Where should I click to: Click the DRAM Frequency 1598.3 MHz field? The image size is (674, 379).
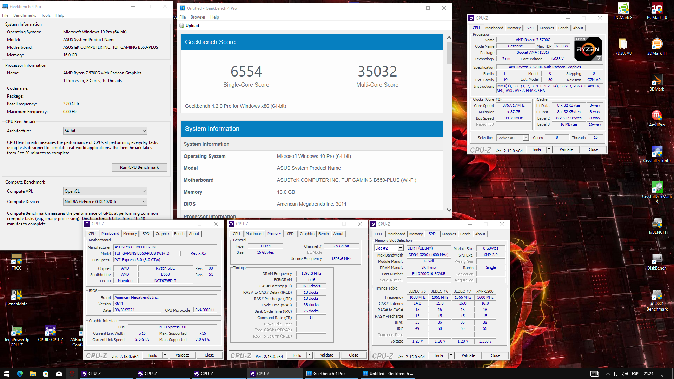[x=311, y=273]
